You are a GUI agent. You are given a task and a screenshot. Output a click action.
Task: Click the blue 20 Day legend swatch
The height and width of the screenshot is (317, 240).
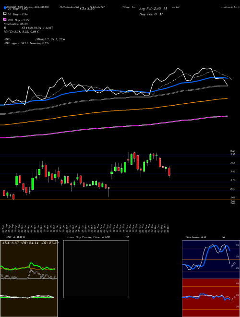click(x=5, y=9)
